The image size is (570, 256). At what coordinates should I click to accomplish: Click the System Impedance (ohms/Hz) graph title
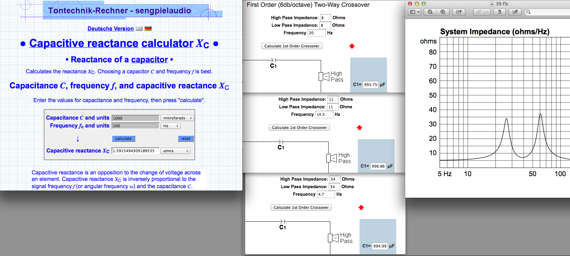point(495,32)
